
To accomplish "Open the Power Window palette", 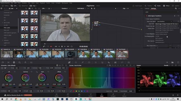I will coord(89,62).
